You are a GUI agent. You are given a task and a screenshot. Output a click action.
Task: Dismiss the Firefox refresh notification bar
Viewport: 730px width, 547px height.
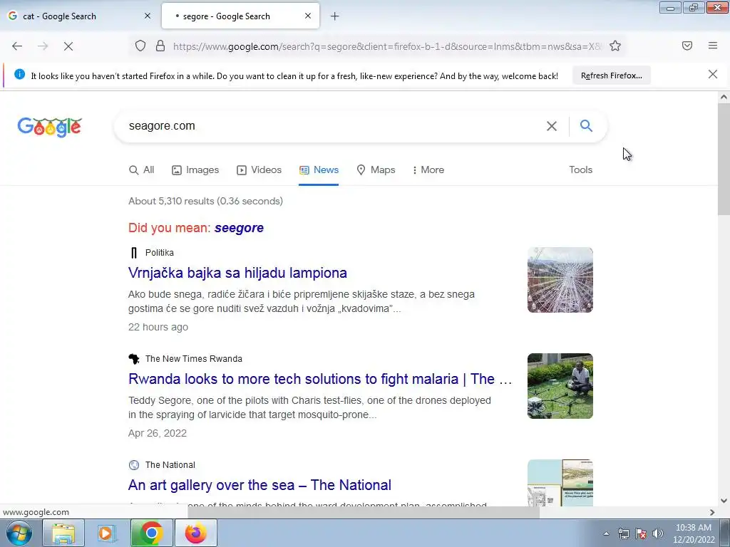(x=713, y=74)
